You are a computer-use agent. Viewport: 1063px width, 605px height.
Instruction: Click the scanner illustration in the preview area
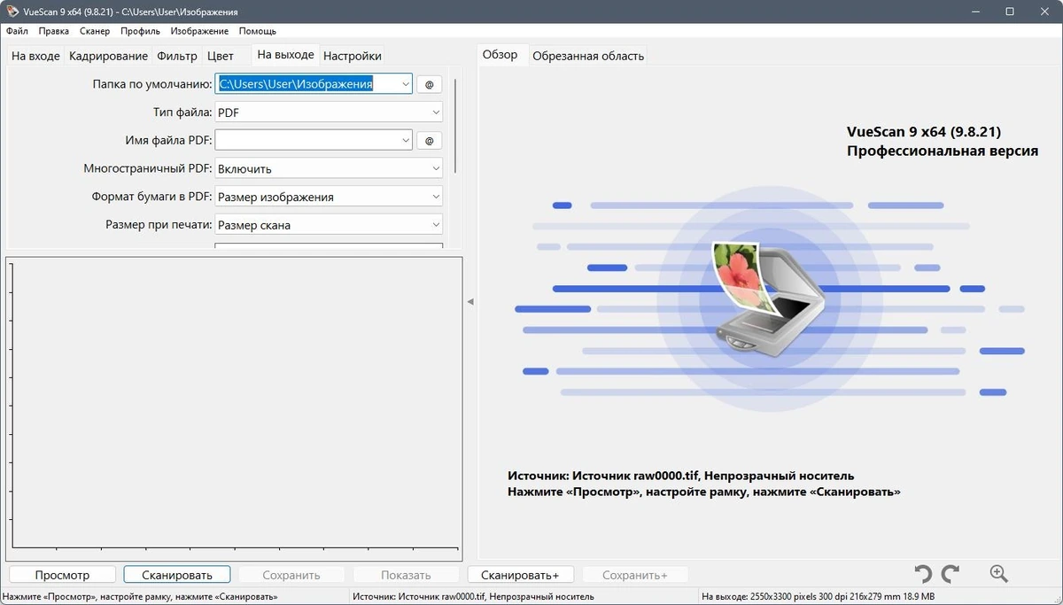coord(769,301)
